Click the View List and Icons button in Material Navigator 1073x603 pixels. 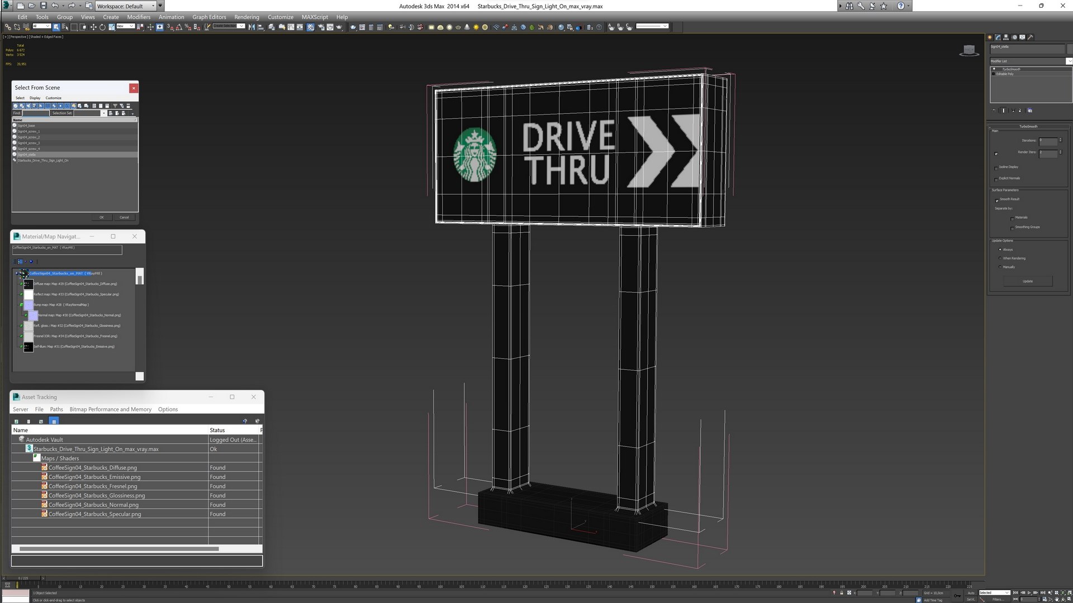[x=20, y=261]
